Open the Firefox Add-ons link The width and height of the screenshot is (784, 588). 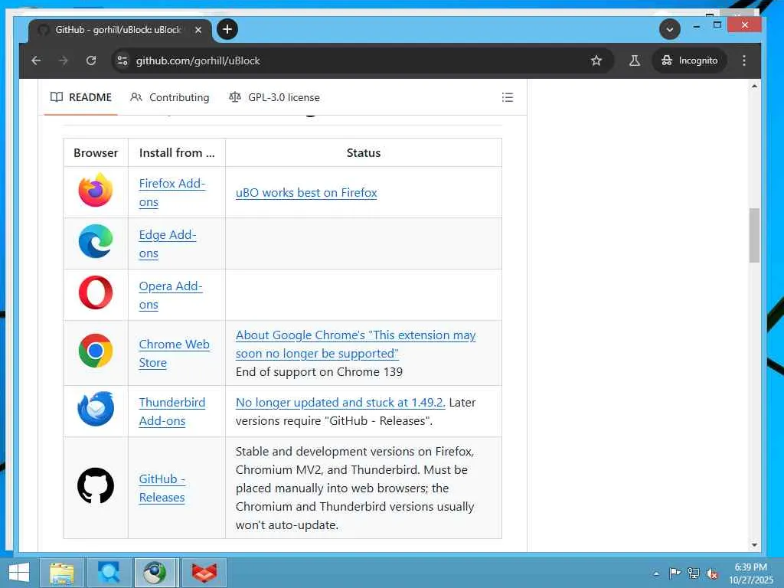pyautogui.click(x=172, y=192)
